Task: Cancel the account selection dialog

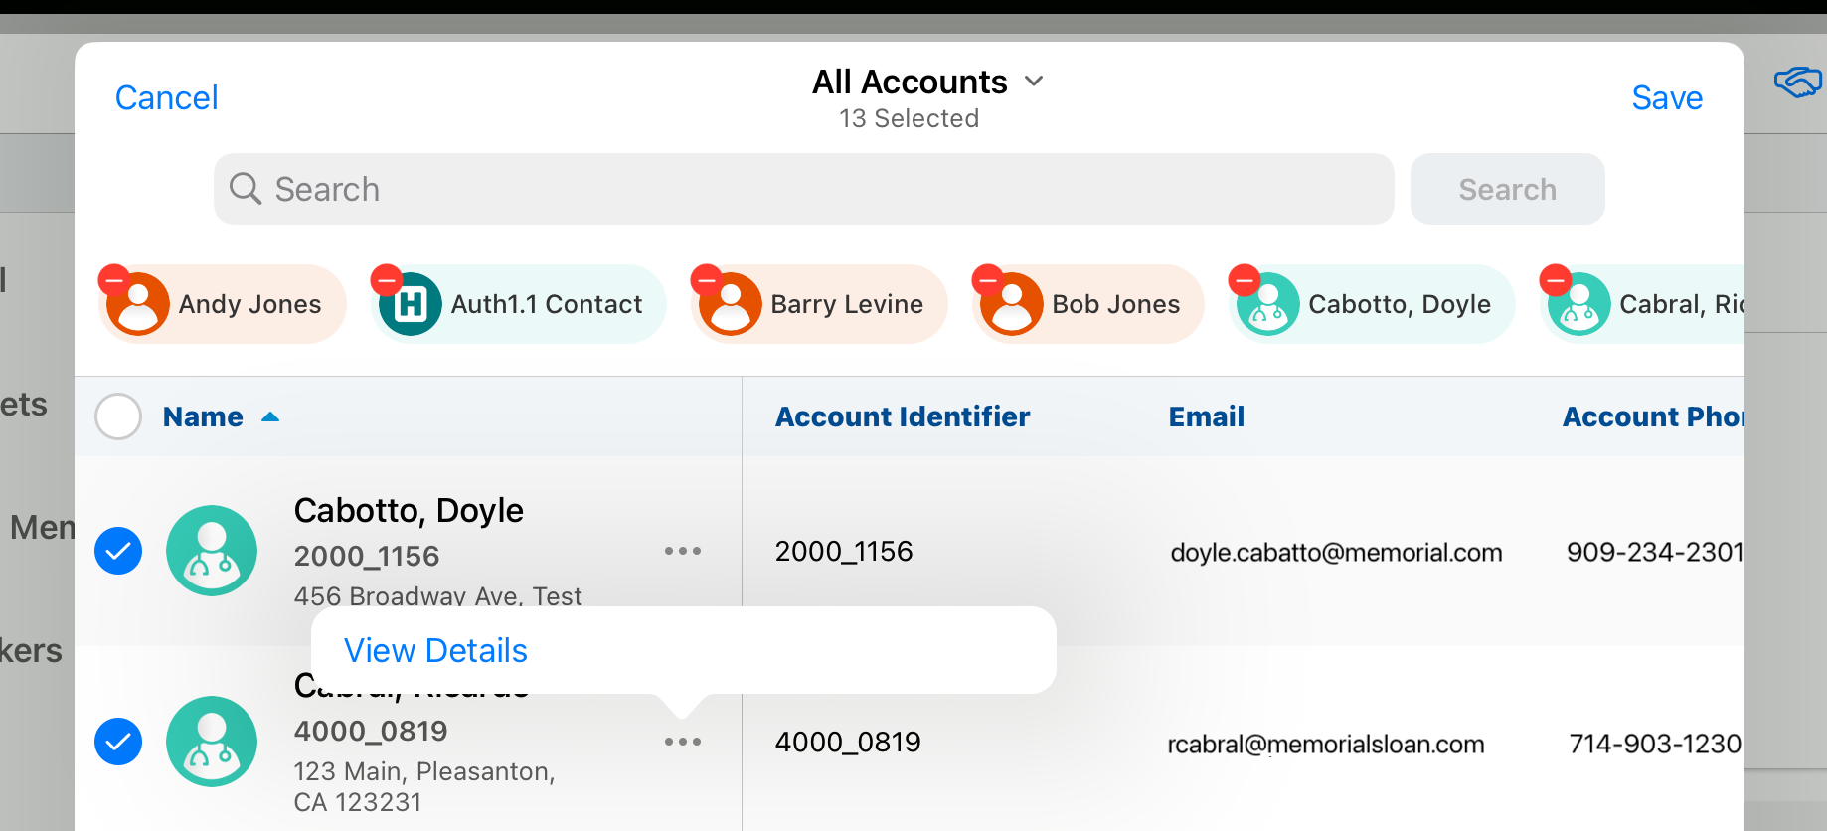Action: pos(166,97)
